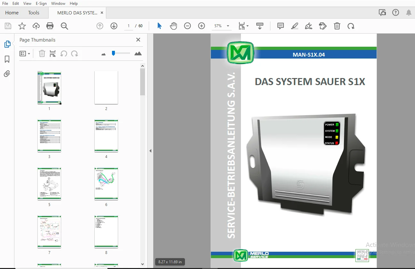The height and width of the screenshot is (269, 415).
Task: Open thumbnail panel options menu
Action: (x=25, y=54)
